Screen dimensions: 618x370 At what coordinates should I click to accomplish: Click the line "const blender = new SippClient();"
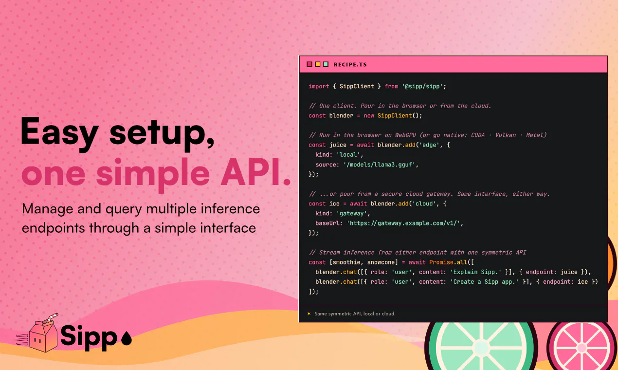click(365, 115)
